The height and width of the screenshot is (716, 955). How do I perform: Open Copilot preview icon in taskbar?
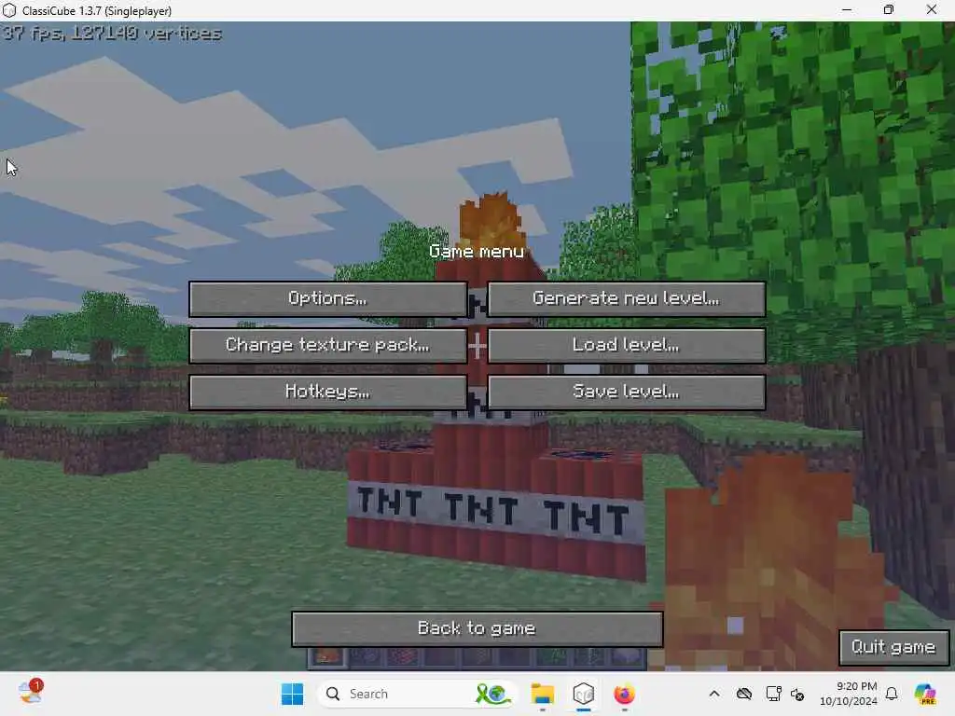925,694
